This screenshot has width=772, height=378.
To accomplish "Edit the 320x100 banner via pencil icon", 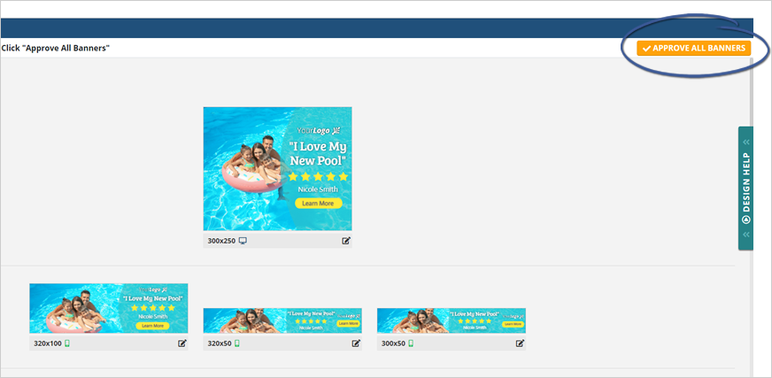I will coord(182,343).
